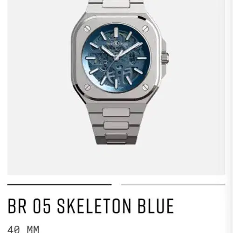Click the 3 o'clock hour marker
Image resolution: width=233 pixels, height=233 pixels.
click(x=142, y=58)
